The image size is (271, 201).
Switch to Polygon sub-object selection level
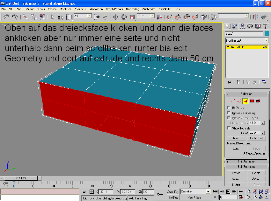(x=252, y=101)
